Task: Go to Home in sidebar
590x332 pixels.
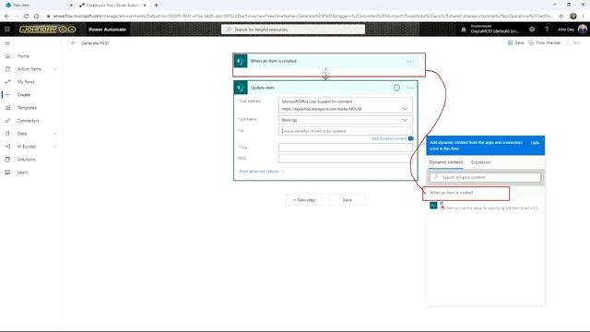Action: (23, 56)
